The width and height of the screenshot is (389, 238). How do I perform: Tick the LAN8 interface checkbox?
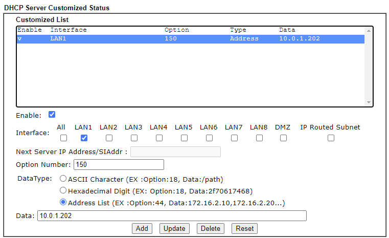pos(259,138)
